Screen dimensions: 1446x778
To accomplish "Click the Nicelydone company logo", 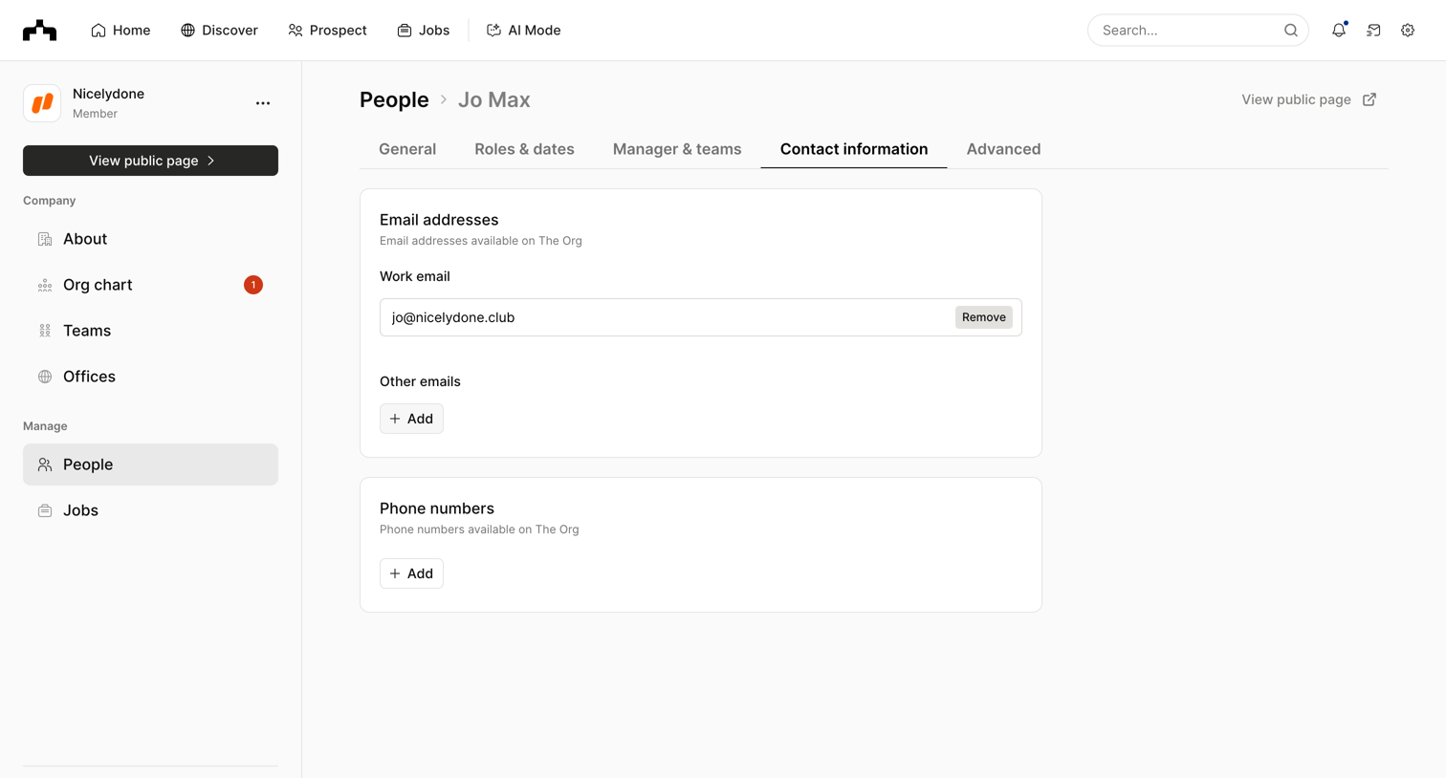I will 42,103.
